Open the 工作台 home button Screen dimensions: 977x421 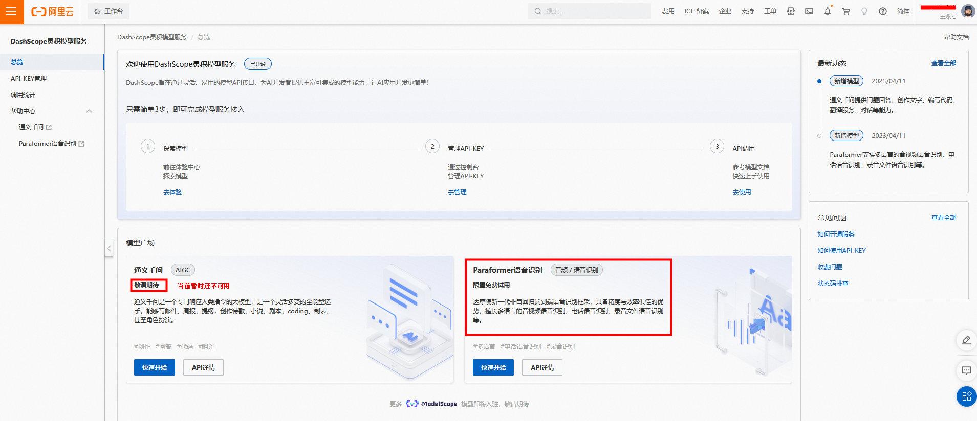pos(108,11)
